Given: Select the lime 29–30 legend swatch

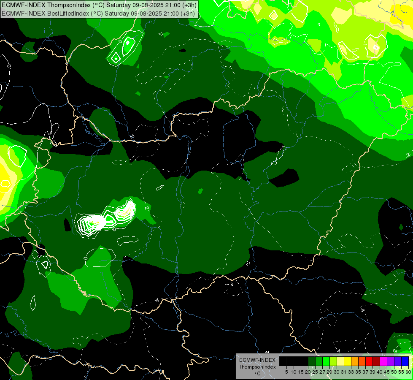Looking at the screenshot, I should click(333, 361).
